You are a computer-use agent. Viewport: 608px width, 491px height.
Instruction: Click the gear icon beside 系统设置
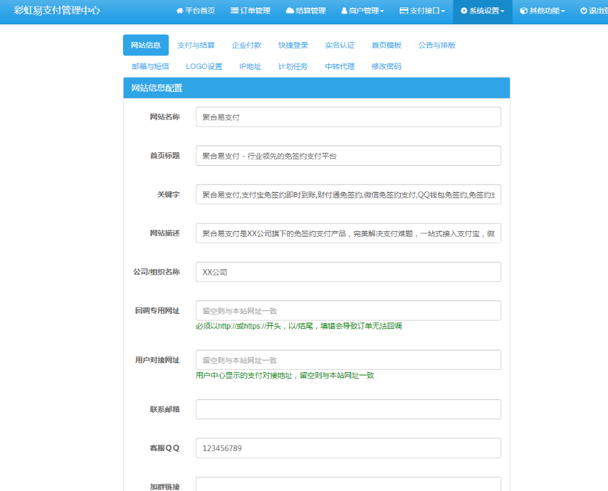(463, 11)
